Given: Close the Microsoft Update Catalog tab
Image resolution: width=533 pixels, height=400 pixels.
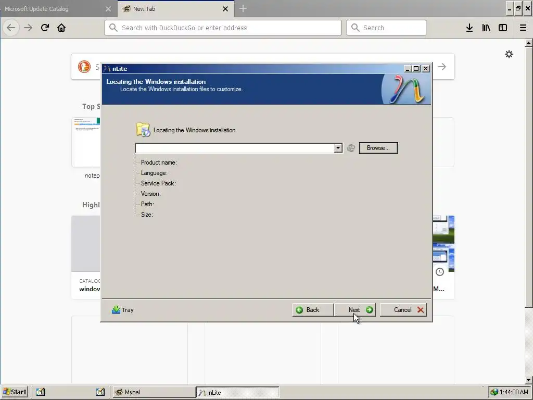Looking at the screenshot, I should 108,9.
